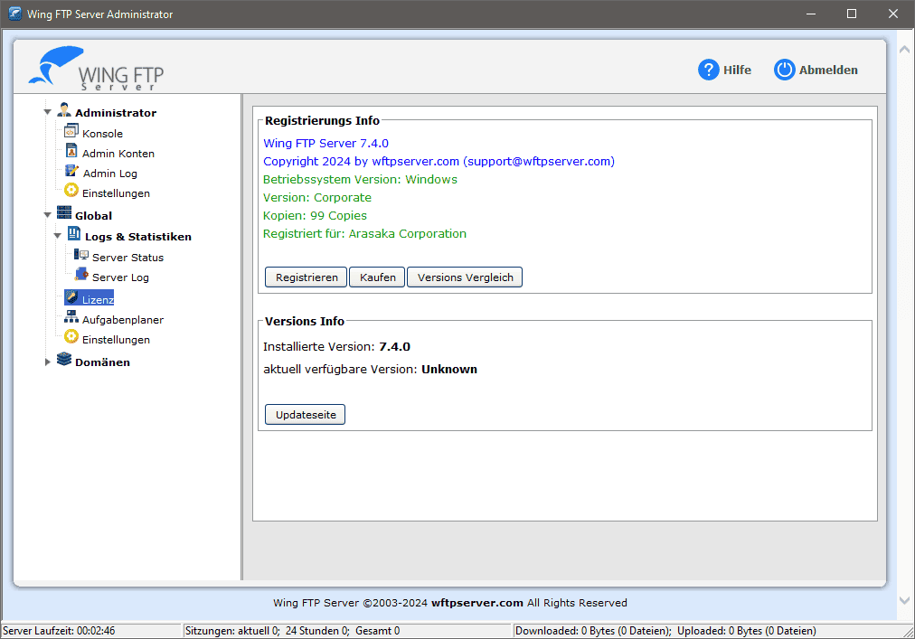Screen dimensions: 915x639
Task: Click the Konsole console icon
Action: [71, 131]
